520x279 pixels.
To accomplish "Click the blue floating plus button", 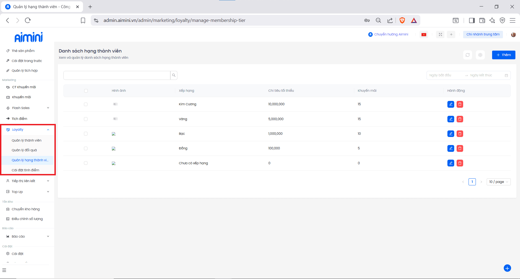I will (507, 268).
